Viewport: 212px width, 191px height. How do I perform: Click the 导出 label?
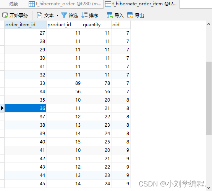pyautogui.click(x=139, y=15)
